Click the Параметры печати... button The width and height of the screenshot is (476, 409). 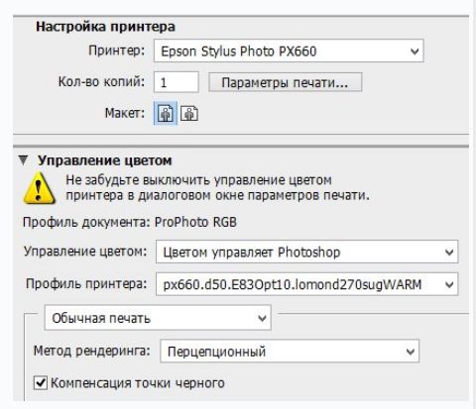pyautogui.click(x=286, y=82)
